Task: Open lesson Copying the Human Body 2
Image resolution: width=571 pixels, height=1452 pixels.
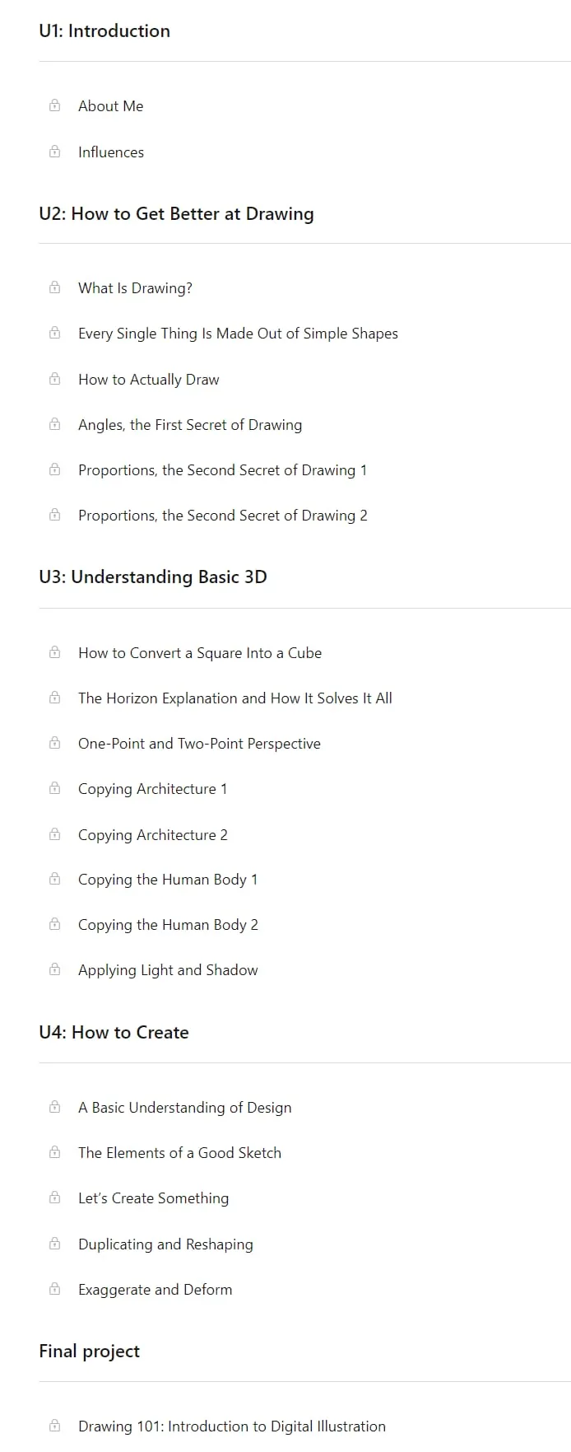Action: pyautogui.click(x=168, y=925)
